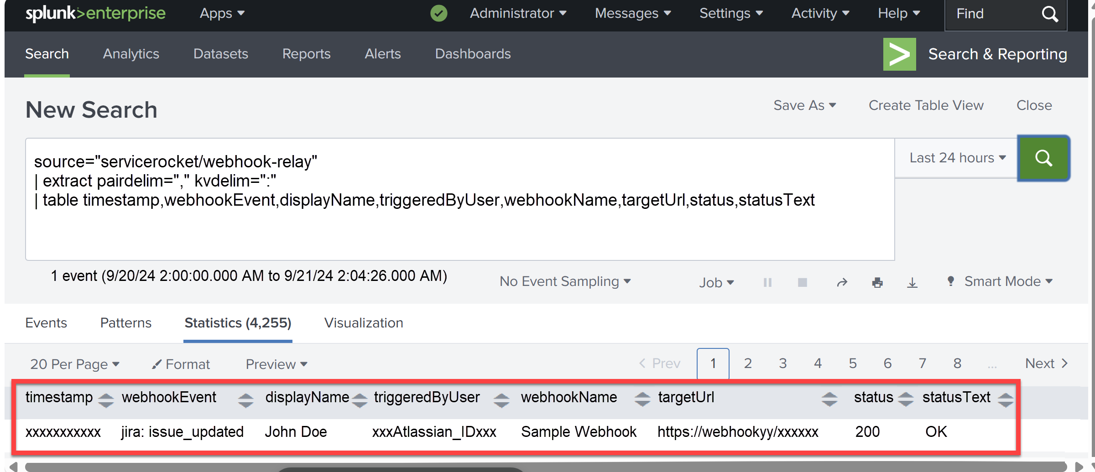Select the Search navigation item
The height and width of the screenshot is (472, 1095).
tap(47, 54)
